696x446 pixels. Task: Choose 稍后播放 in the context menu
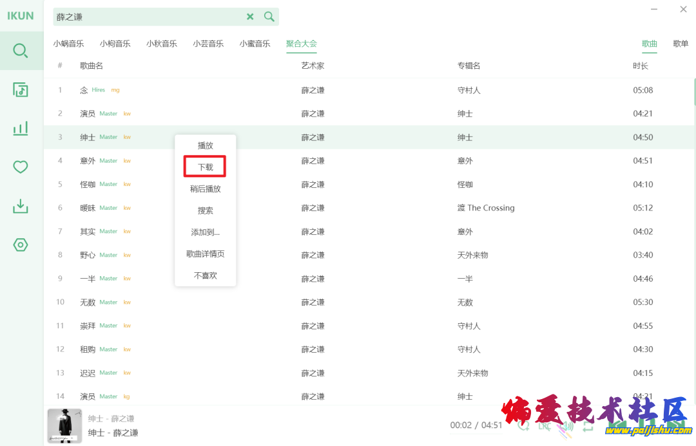point(205,189)
